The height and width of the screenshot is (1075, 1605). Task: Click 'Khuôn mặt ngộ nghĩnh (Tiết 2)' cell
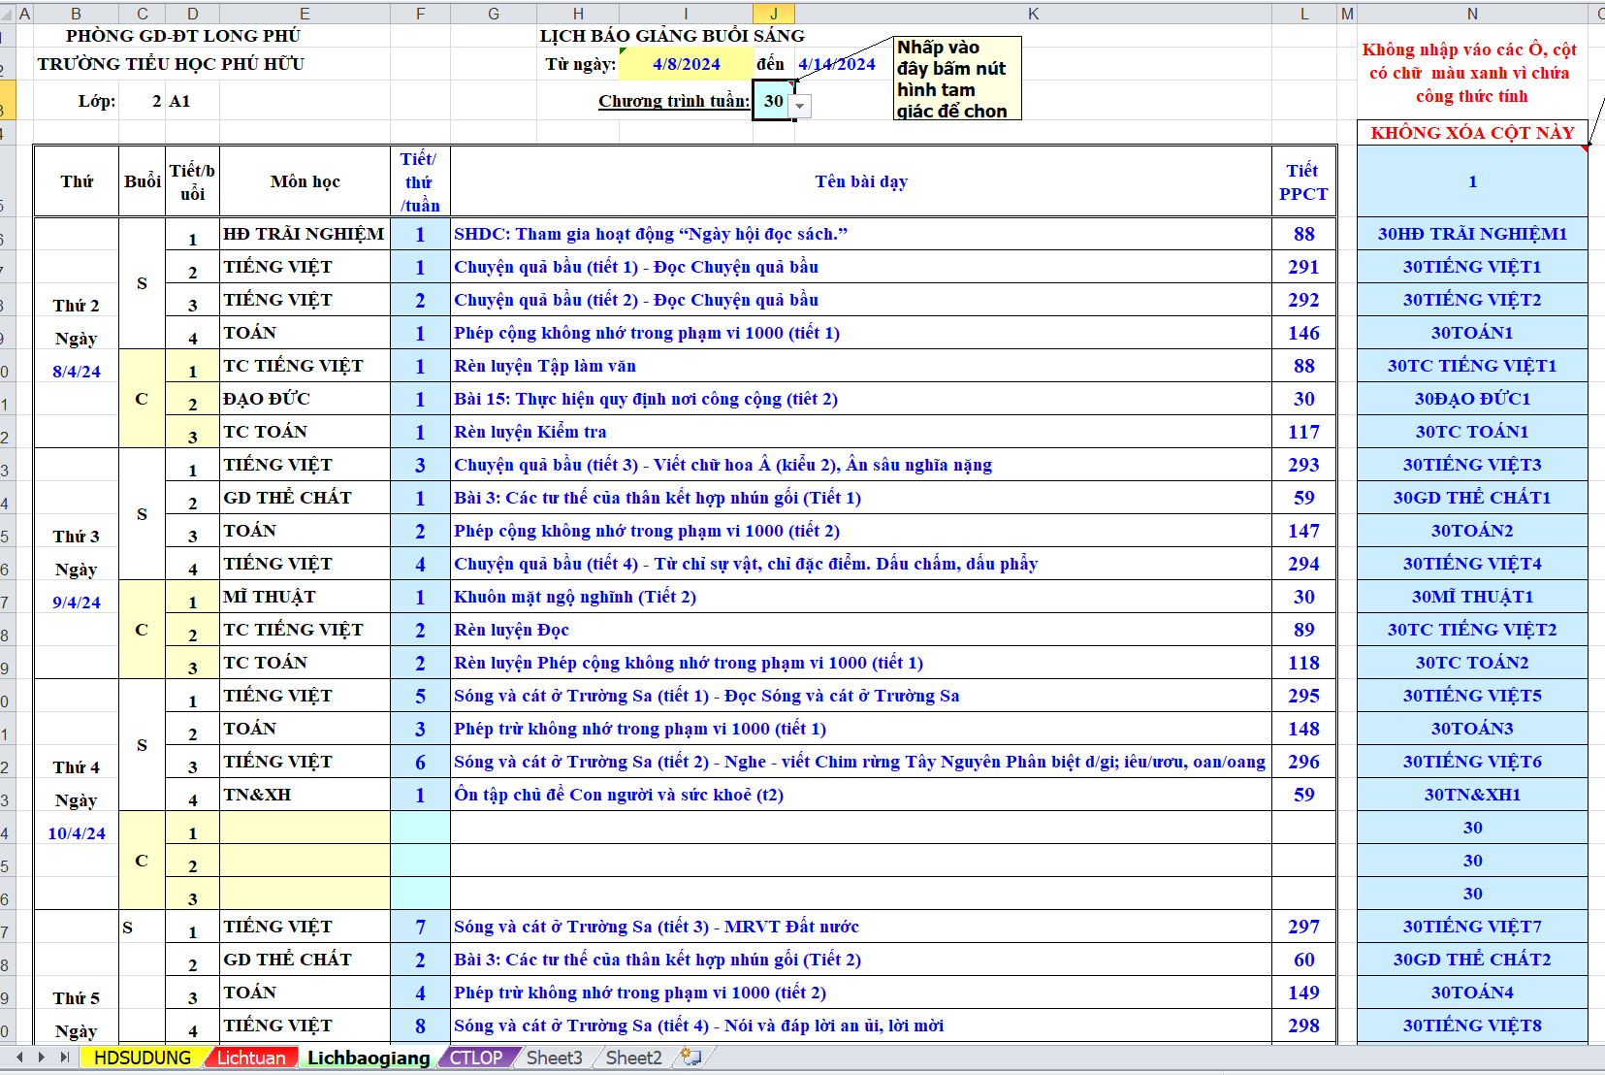point(861,597)
